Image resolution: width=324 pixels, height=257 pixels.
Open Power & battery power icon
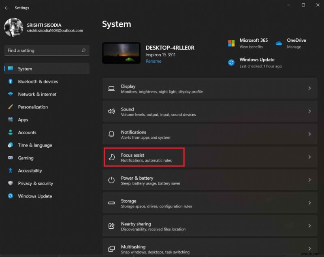pos(111,180)
